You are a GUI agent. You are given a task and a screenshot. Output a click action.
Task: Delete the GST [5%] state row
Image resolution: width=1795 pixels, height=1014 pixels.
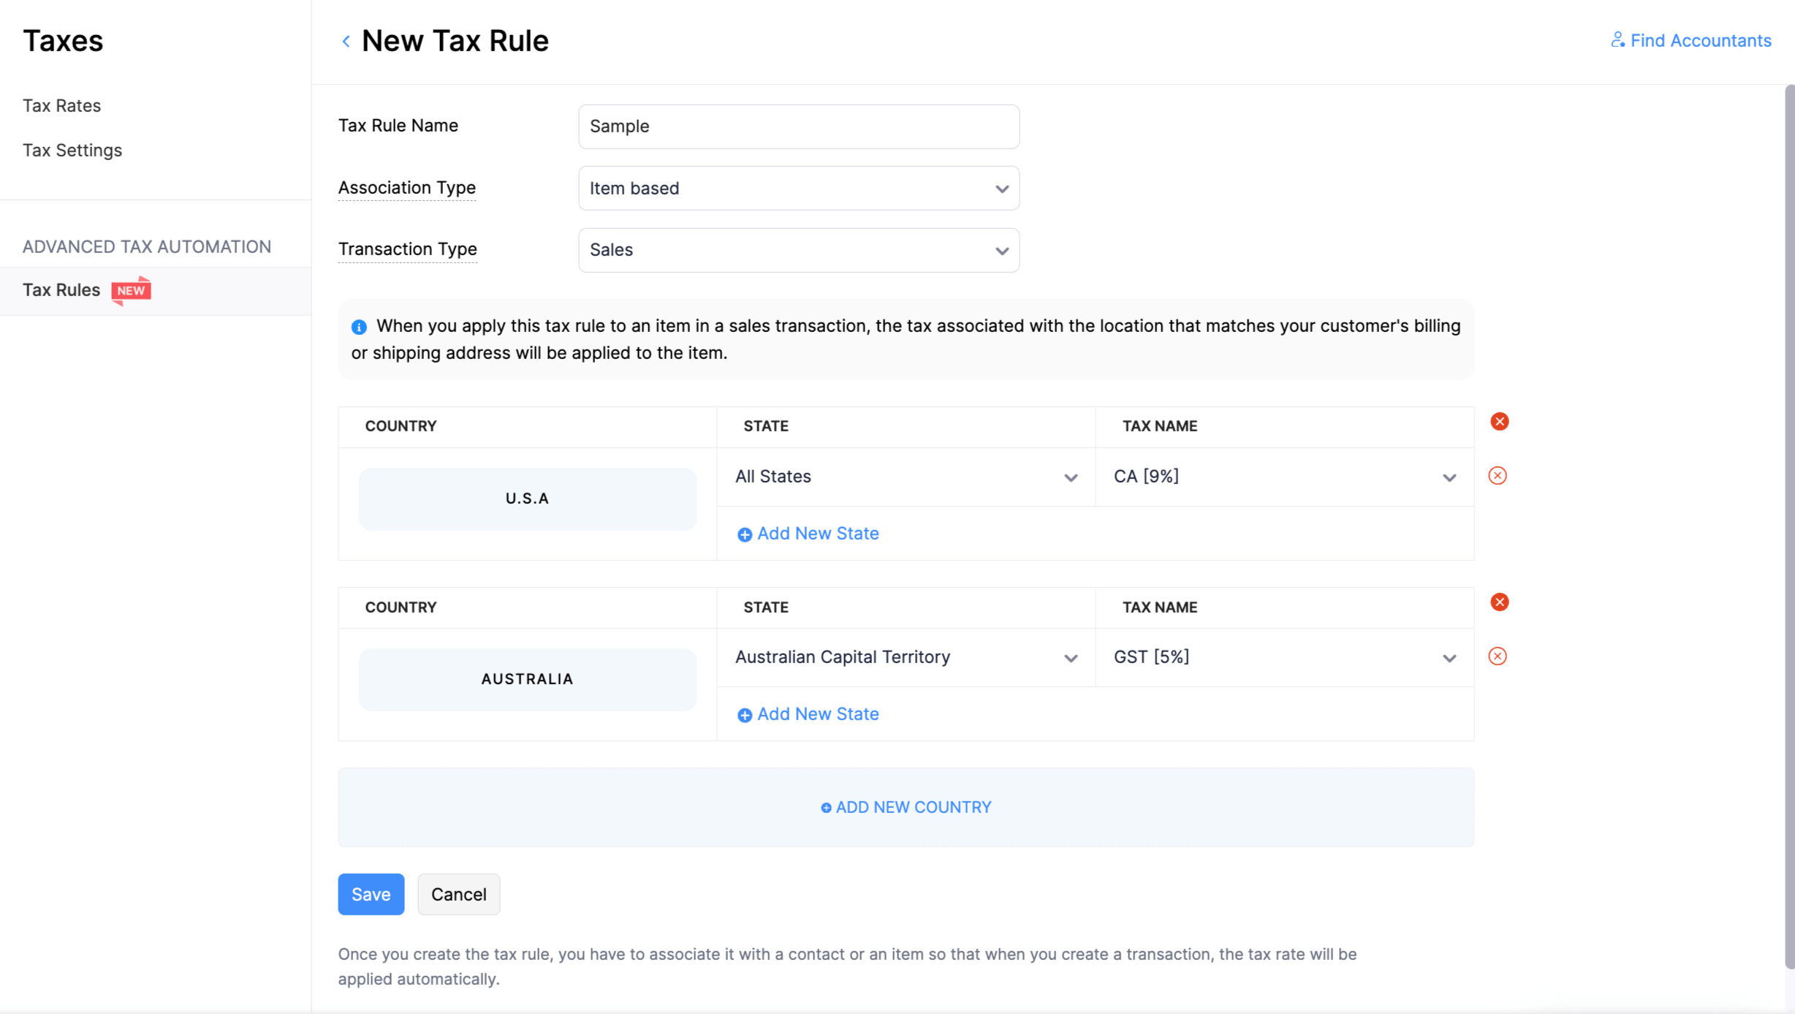1498,656
